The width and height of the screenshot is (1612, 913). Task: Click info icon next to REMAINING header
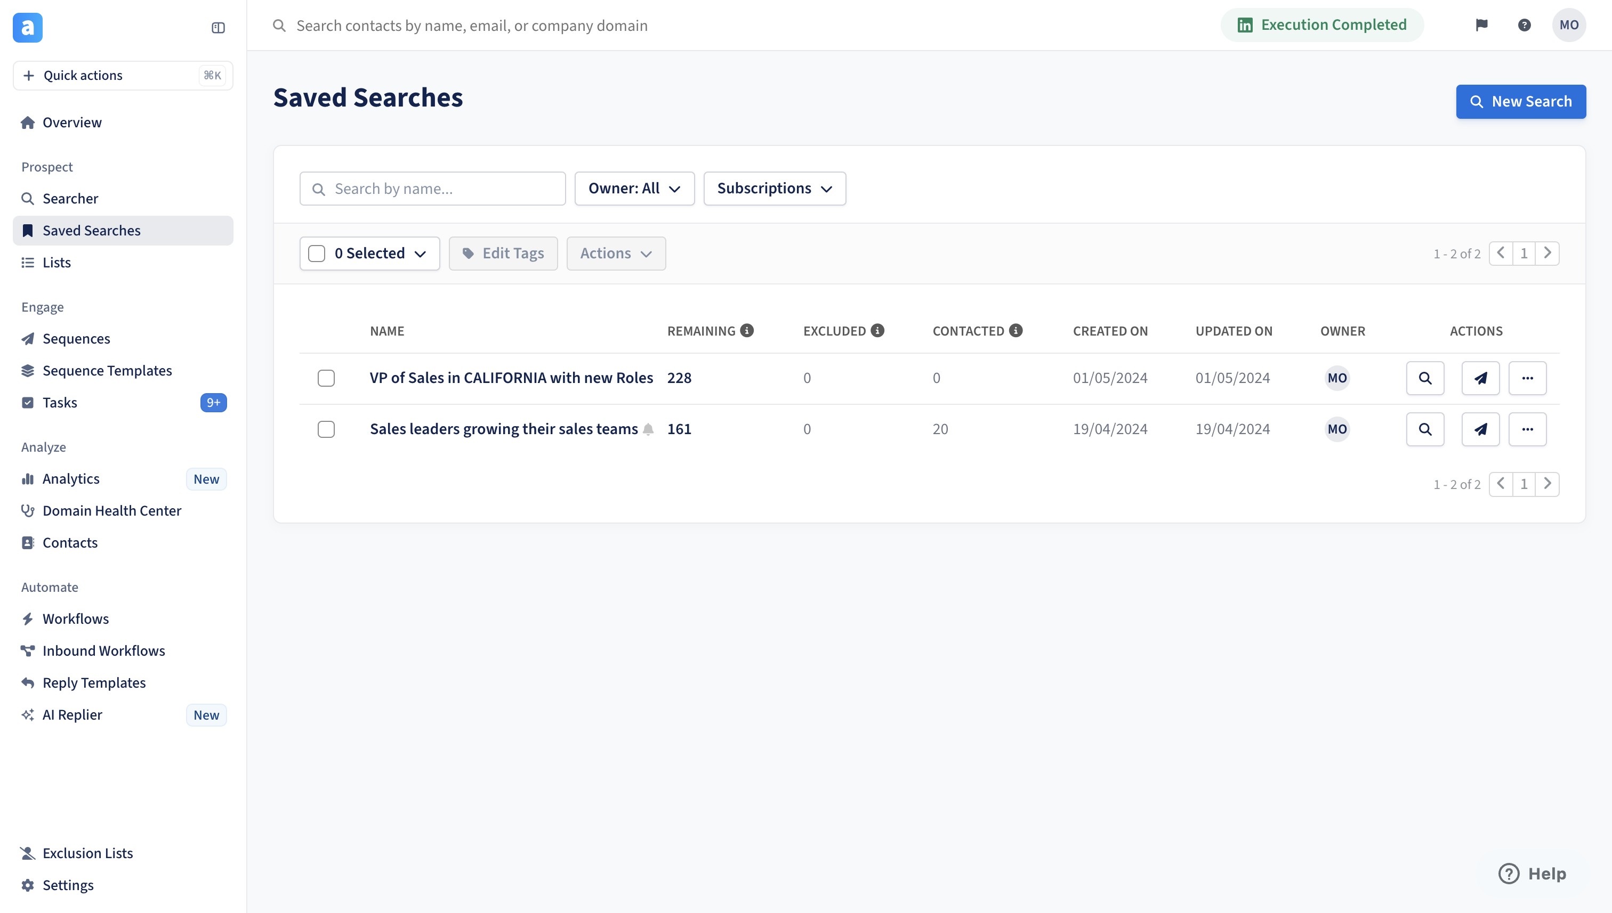(747, 330)
